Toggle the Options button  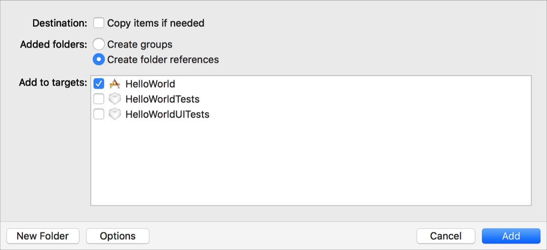118,236
